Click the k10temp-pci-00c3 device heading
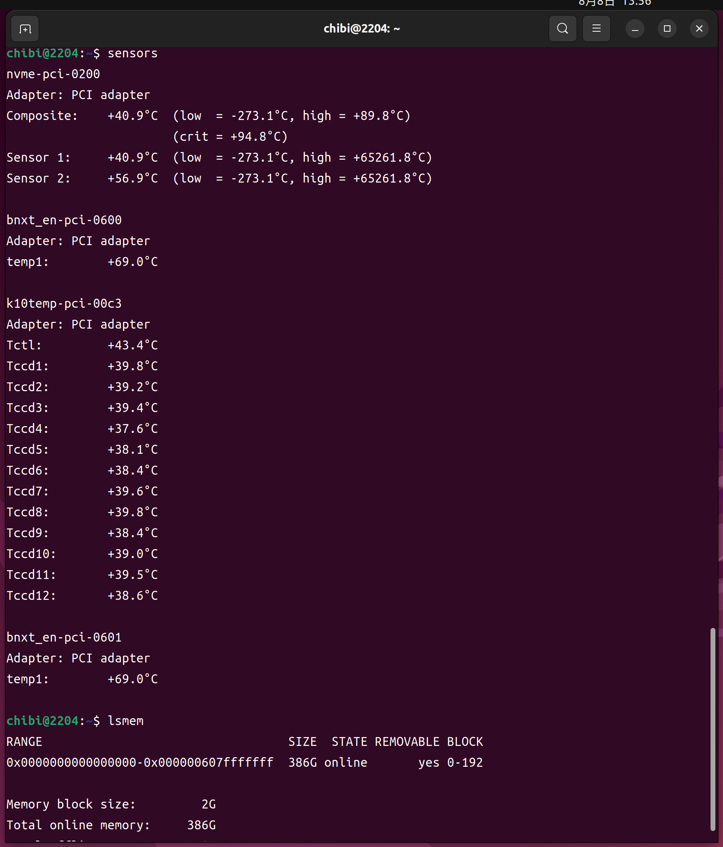This screenshot has height=847, width=723. tap(64, 304)
